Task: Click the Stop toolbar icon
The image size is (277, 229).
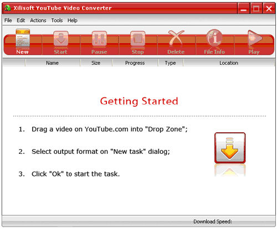Action: point(138,39)
